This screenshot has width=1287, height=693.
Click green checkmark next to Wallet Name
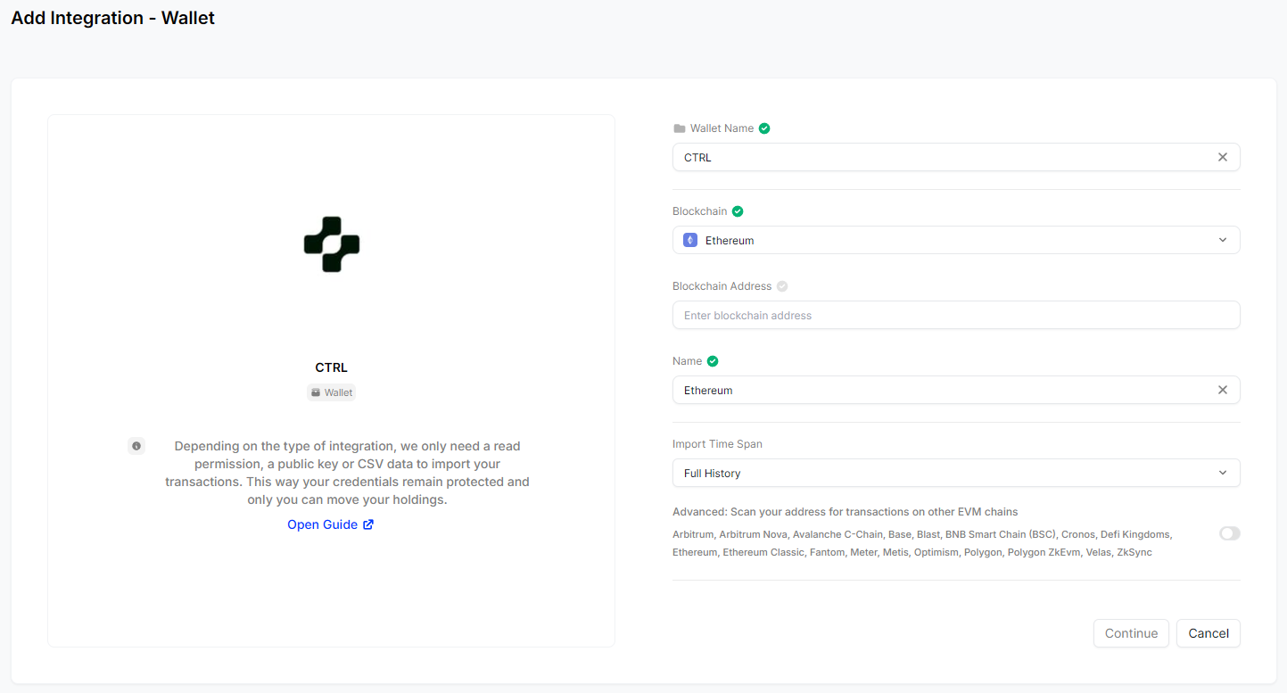click(x=764, y=128)
